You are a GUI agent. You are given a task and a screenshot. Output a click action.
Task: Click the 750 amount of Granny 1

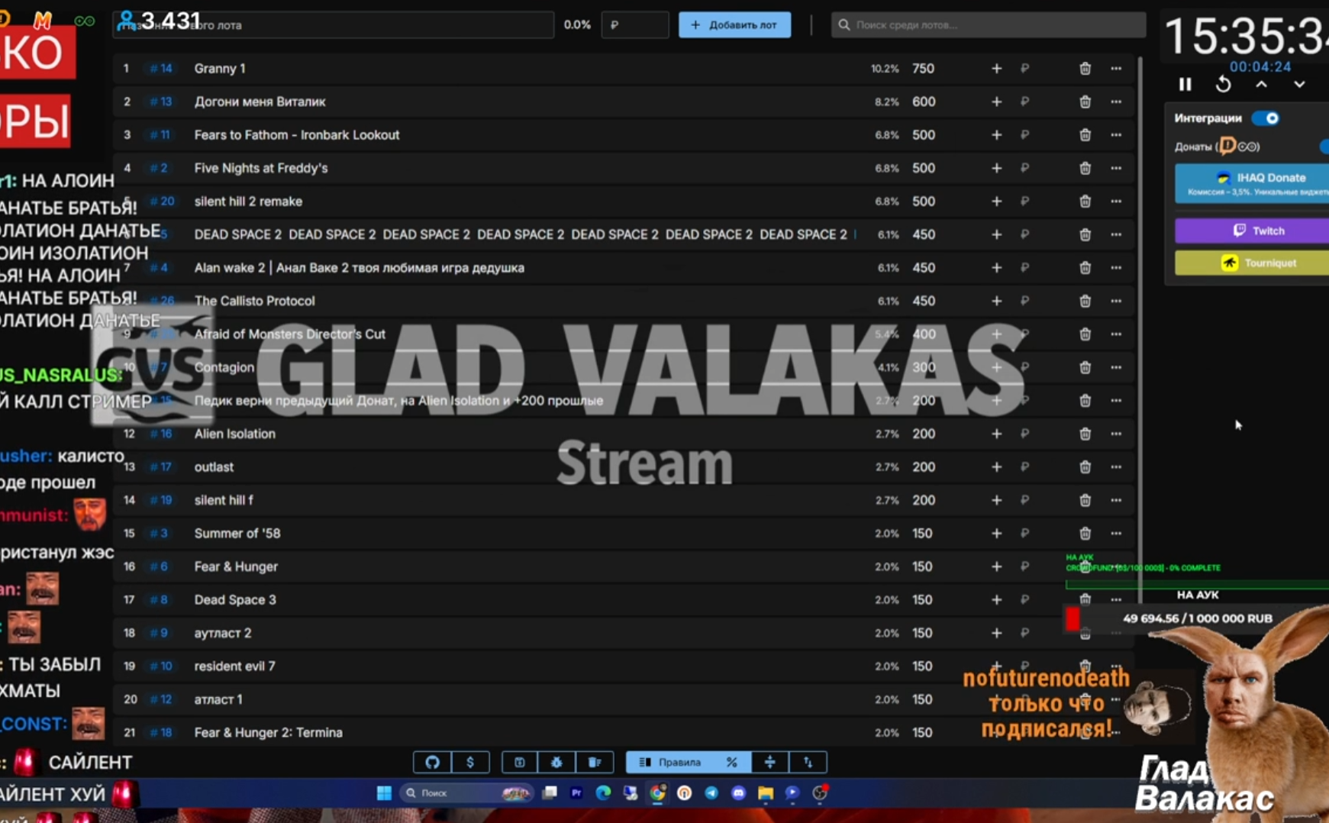pyautogui.click(x=923, y=69)
